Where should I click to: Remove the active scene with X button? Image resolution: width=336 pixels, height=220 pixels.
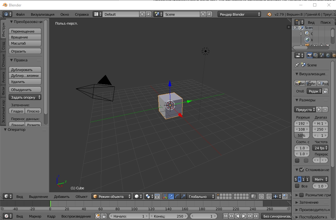coord(209,14)
